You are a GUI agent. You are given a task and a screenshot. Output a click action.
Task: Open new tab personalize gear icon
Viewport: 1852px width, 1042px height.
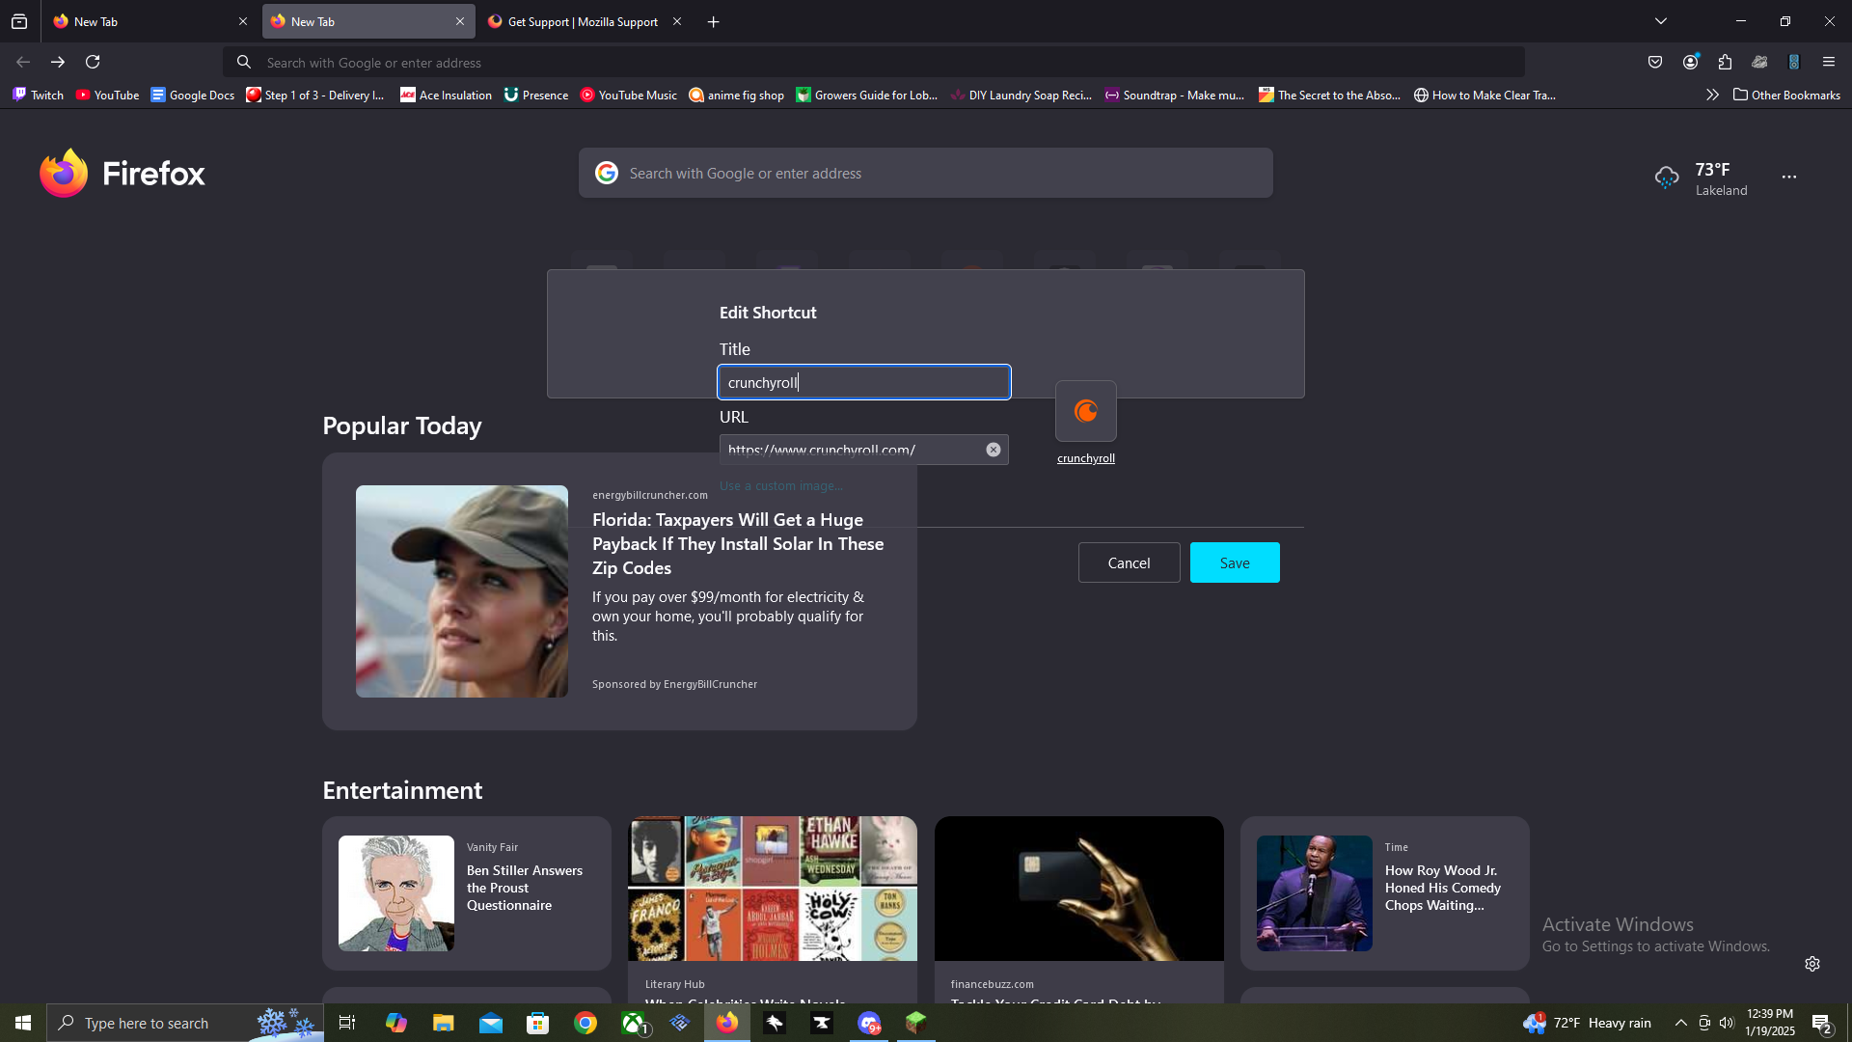pyautogui.click(x=1812, y=964)
